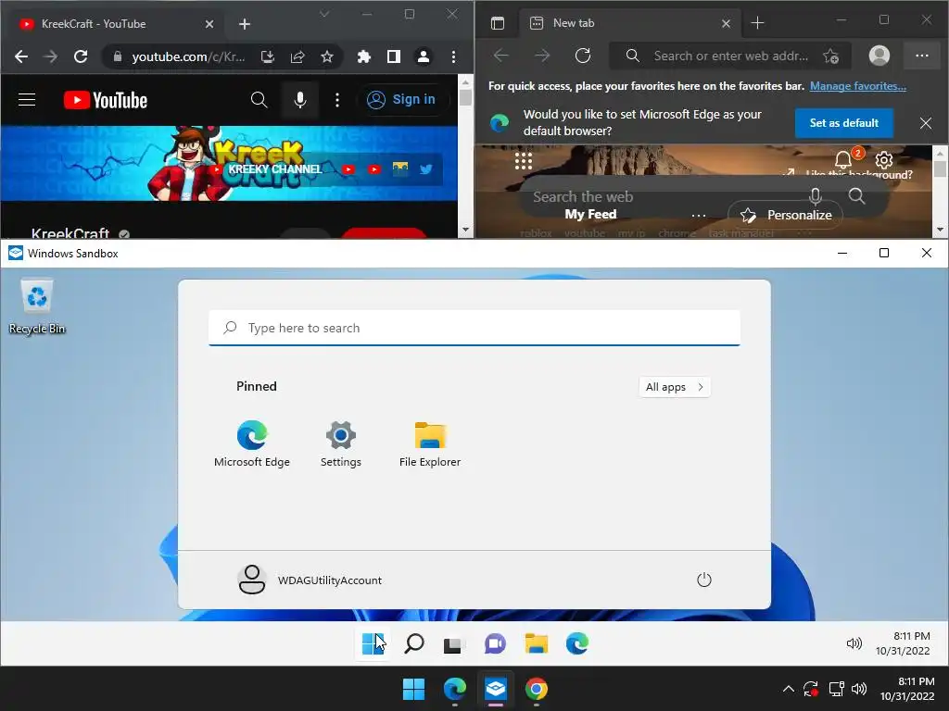The height and width of the screenshot is (711, 949).
Task: Click share page icon in Chrome address bar
Action: tap(297, 56)
